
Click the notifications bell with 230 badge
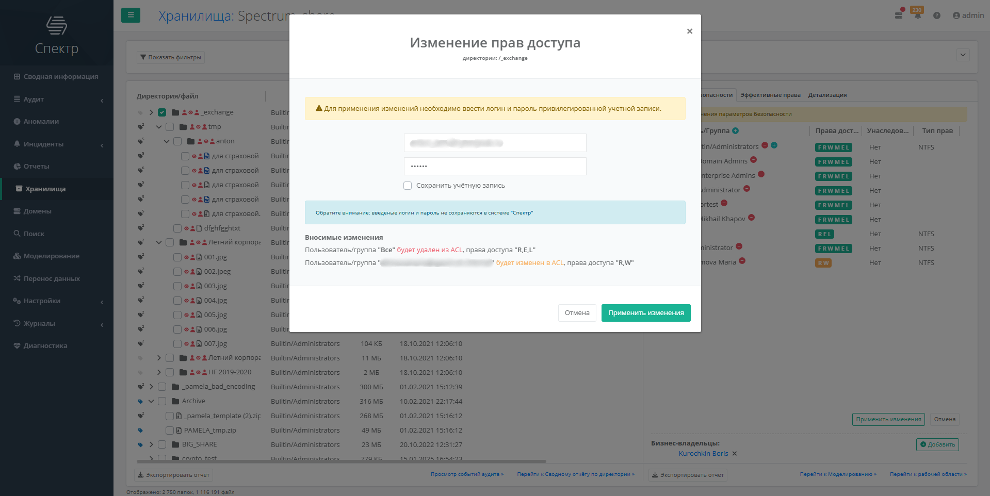point(917,15)
